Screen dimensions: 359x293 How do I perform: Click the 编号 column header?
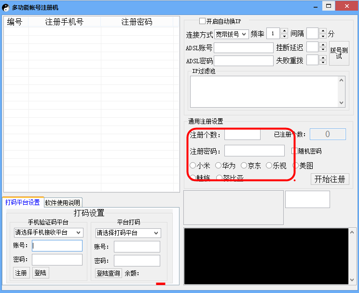click(x=16, y=22)
